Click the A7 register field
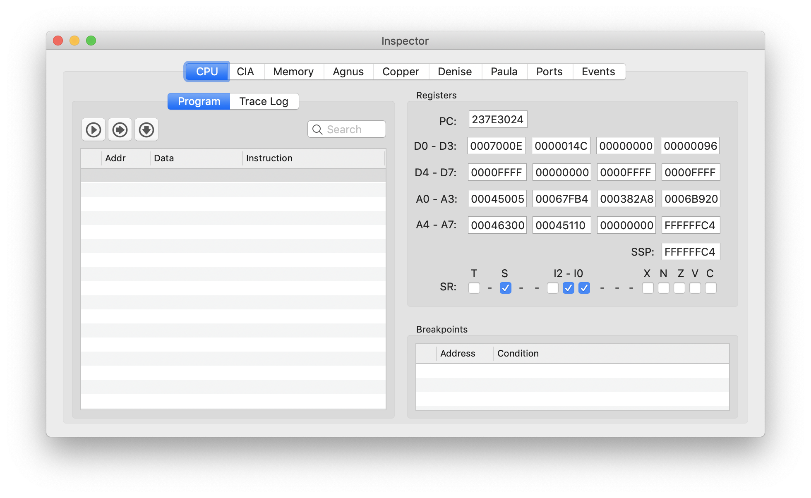Screen dimensions: 811x498 click(691, 225)
